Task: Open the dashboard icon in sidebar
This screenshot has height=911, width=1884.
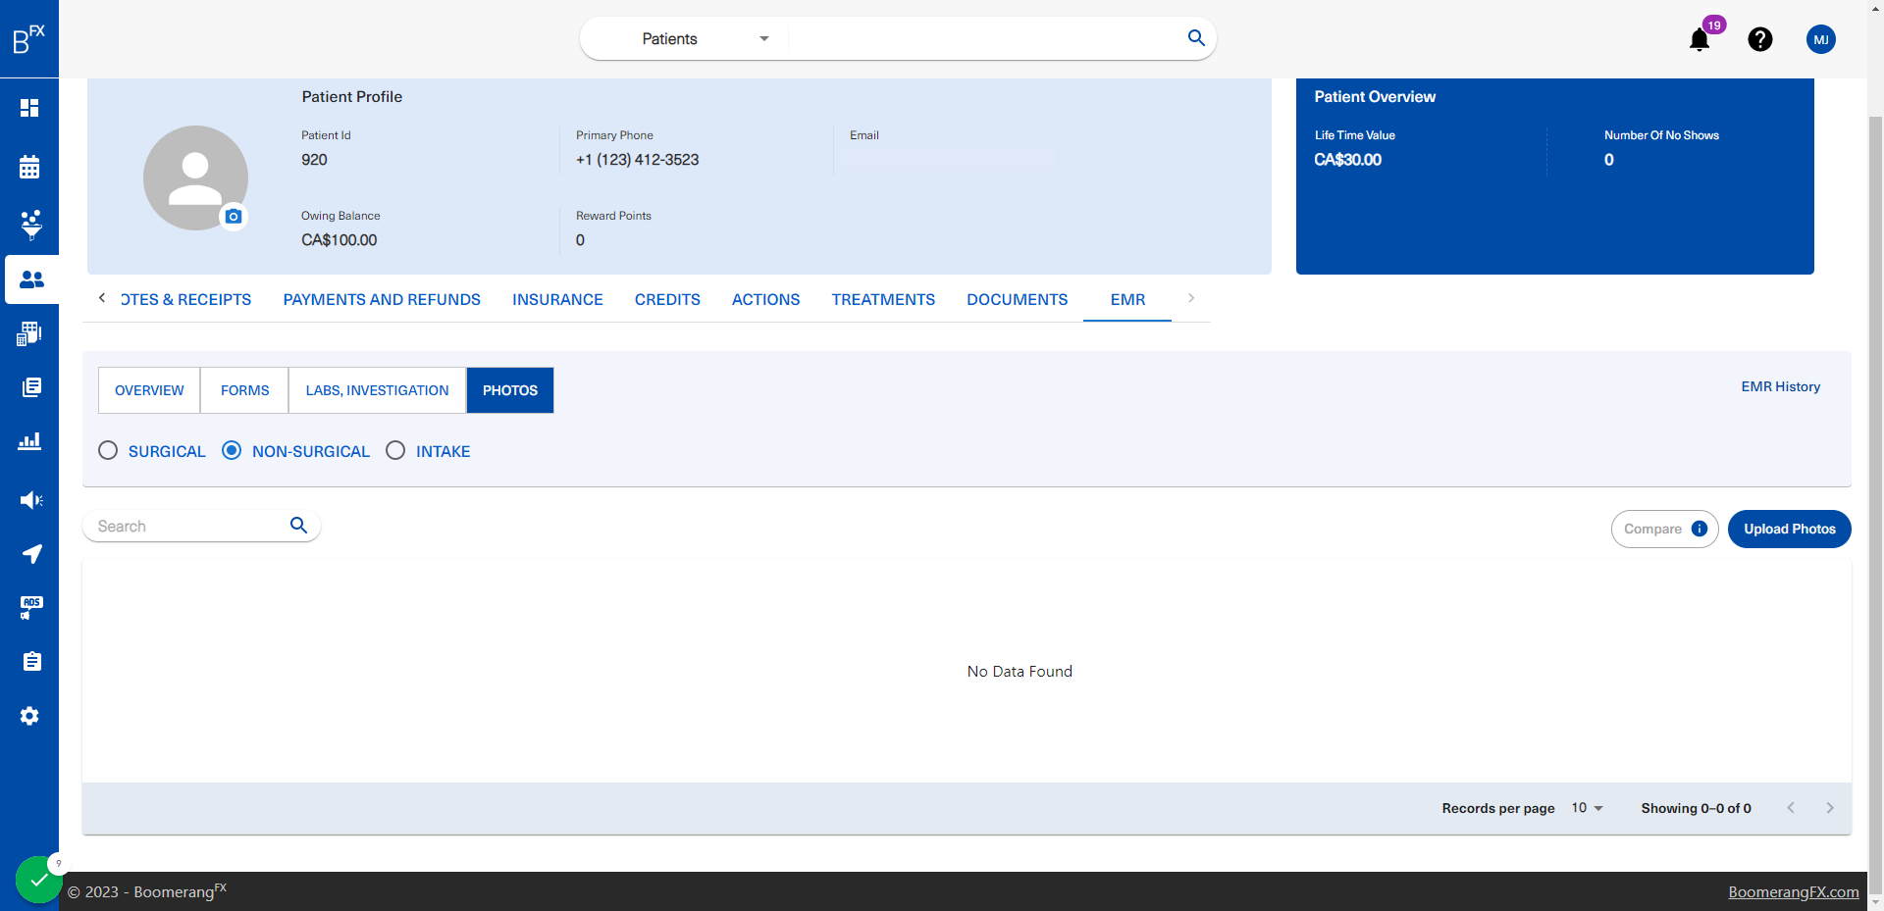Action: 29,108
